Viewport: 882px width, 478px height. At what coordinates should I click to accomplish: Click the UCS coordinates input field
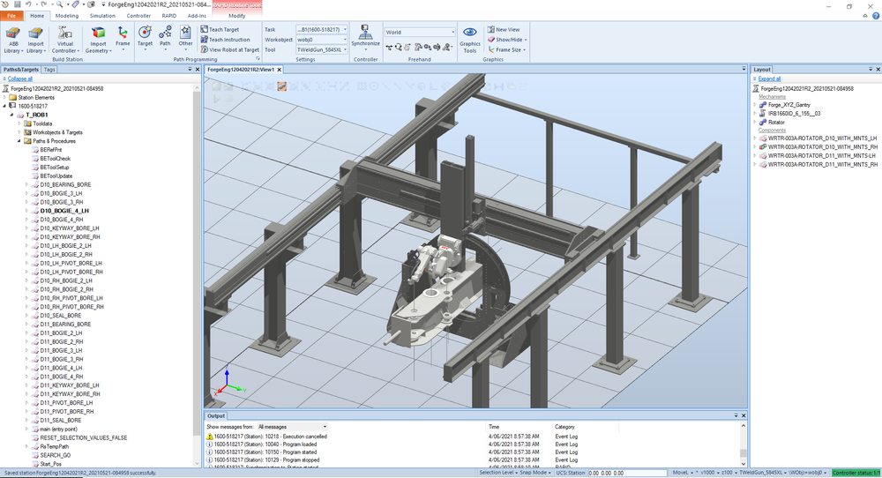(626, 473)
